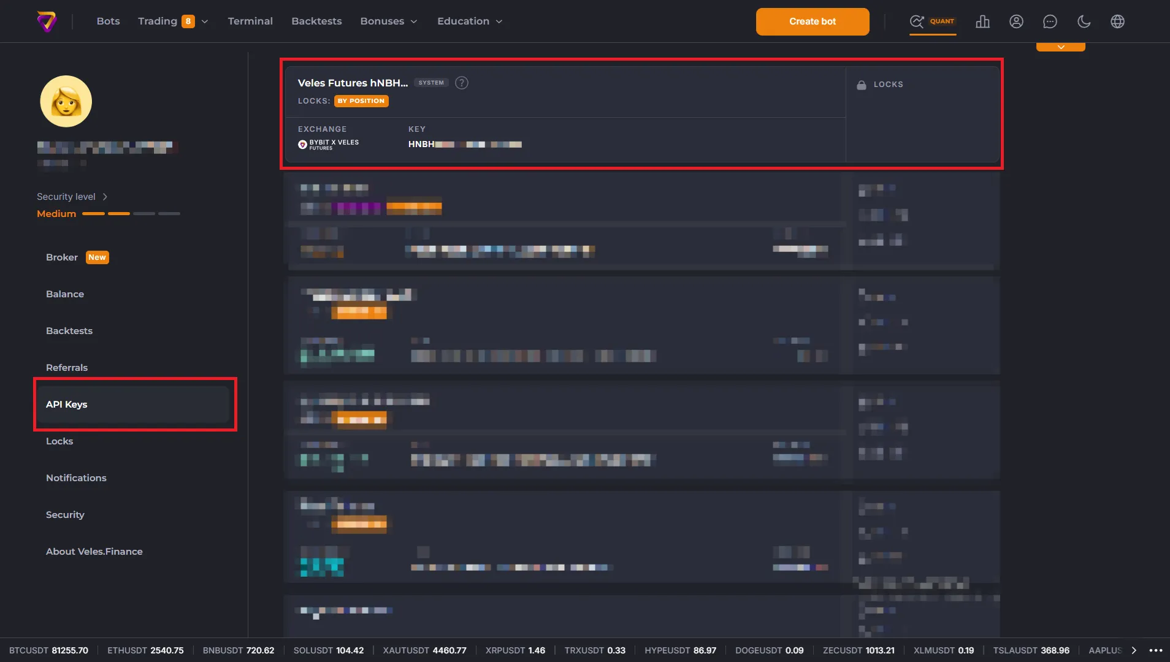Click the user avatar picture
This screenshot has height=662, width=1170.
(66, 101)
